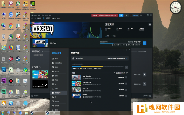
Task: Open the pikalijia account dropdown
Action: tap(135, 15)
